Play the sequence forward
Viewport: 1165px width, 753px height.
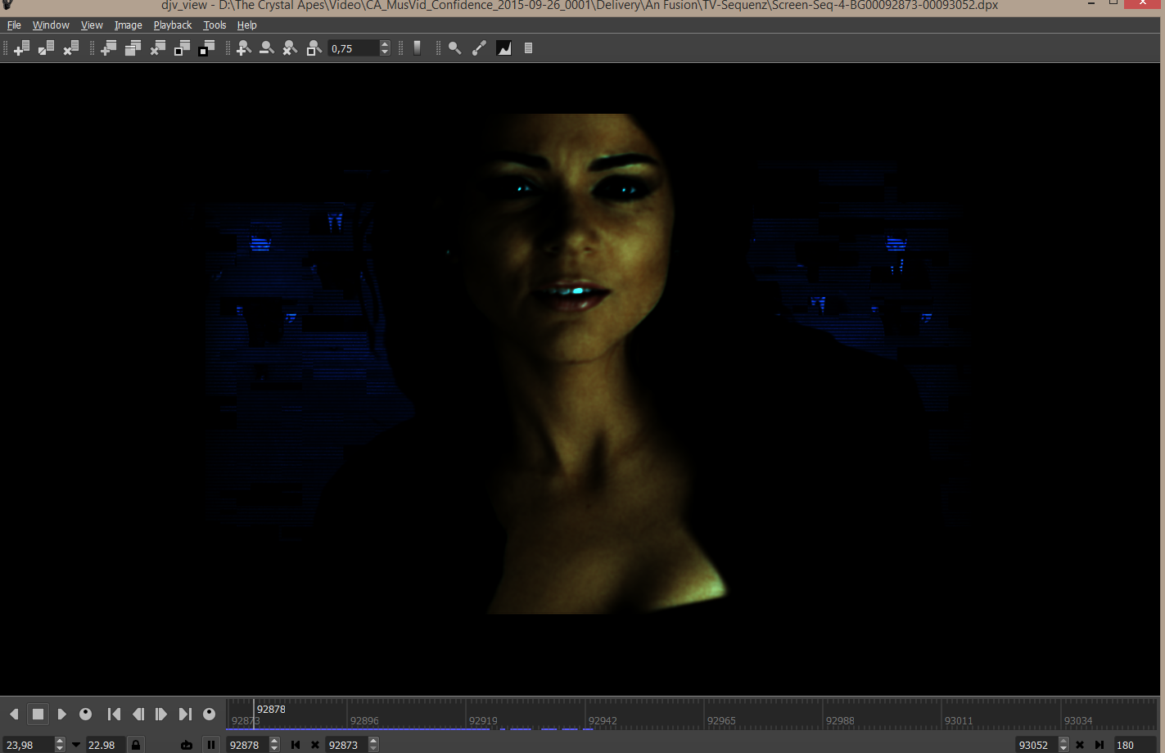tap(61, 714)
